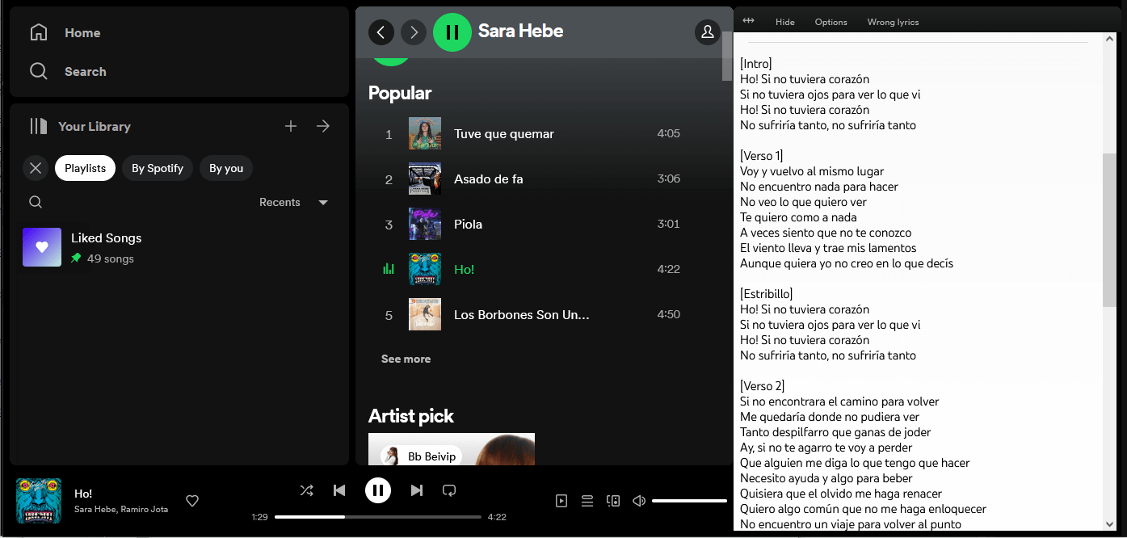1127x538 pixels.
Task: Click lyrics panel vertical scrollbar
Action: (1108, 229)
